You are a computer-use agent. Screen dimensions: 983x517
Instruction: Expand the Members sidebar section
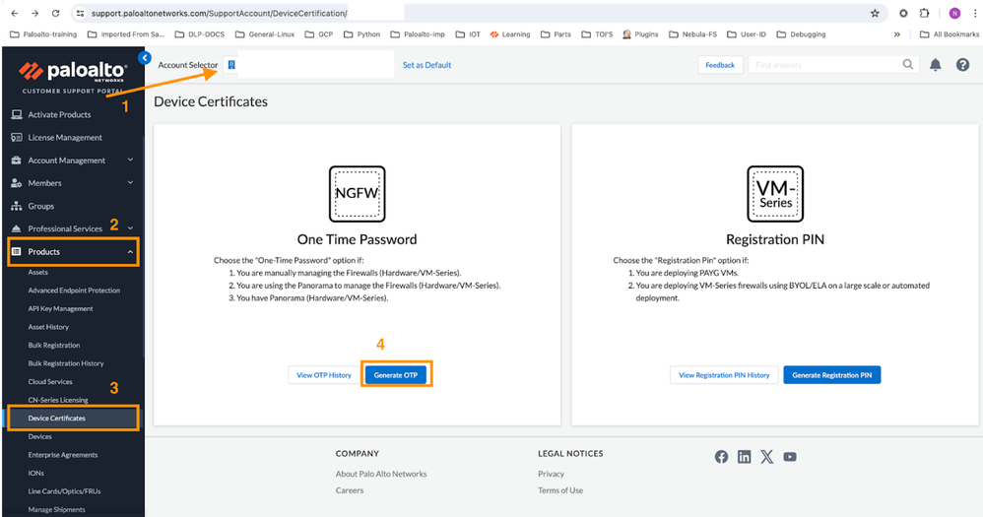[x=131, y=183]
